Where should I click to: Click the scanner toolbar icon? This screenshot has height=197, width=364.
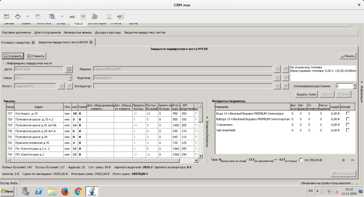point(72,16)
